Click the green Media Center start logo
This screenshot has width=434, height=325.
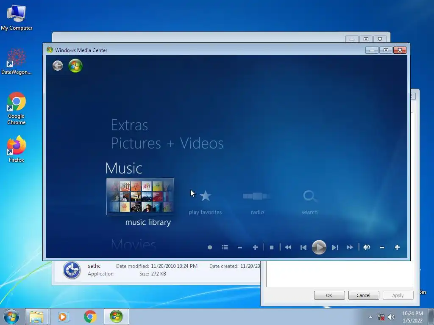pyautogui.click(x=75, y=66)
